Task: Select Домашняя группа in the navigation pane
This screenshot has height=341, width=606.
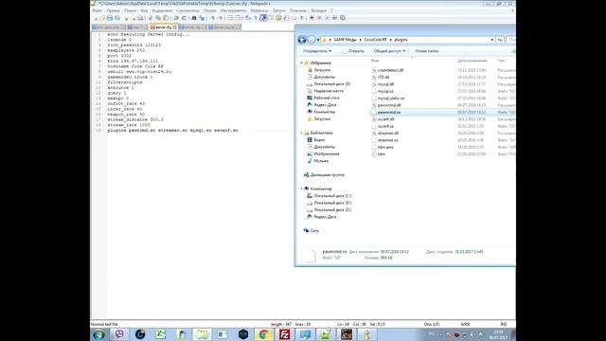Action: 324,175
